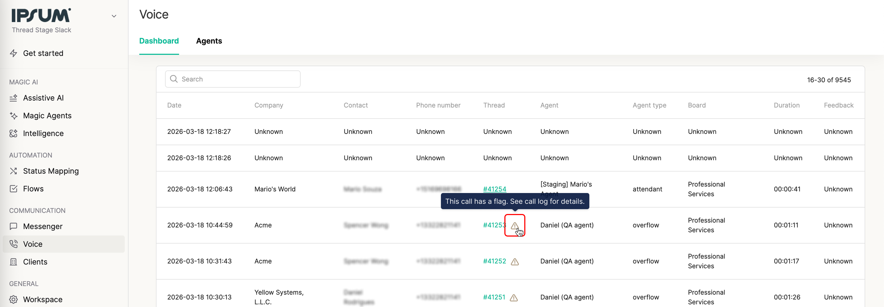Viewport: 884px width, 307px height.
Task: Open thread link #41251
Action: (x=494, y=297)
